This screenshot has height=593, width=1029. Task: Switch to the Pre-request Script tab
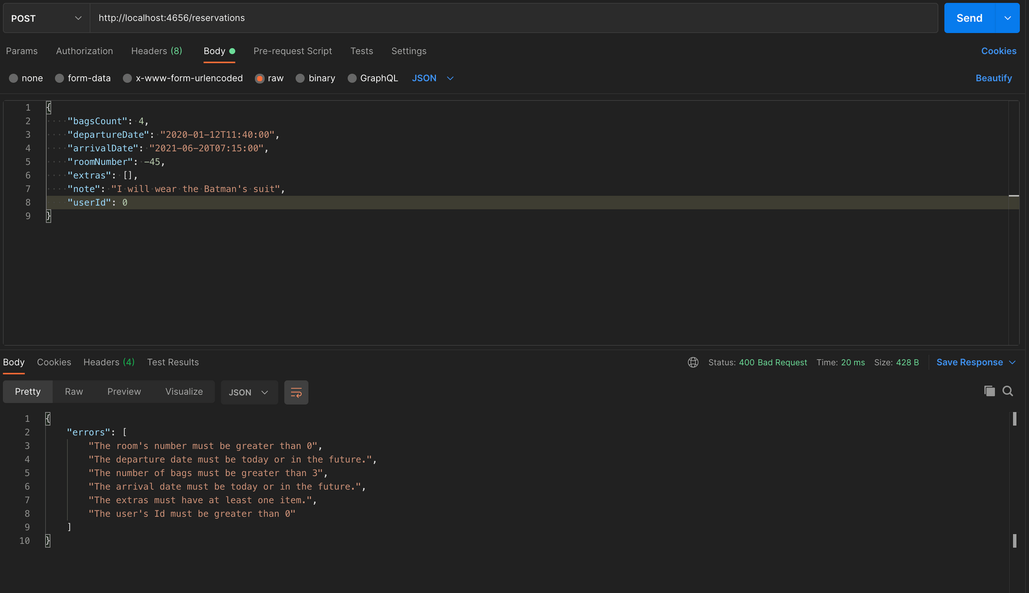point(293,51)
